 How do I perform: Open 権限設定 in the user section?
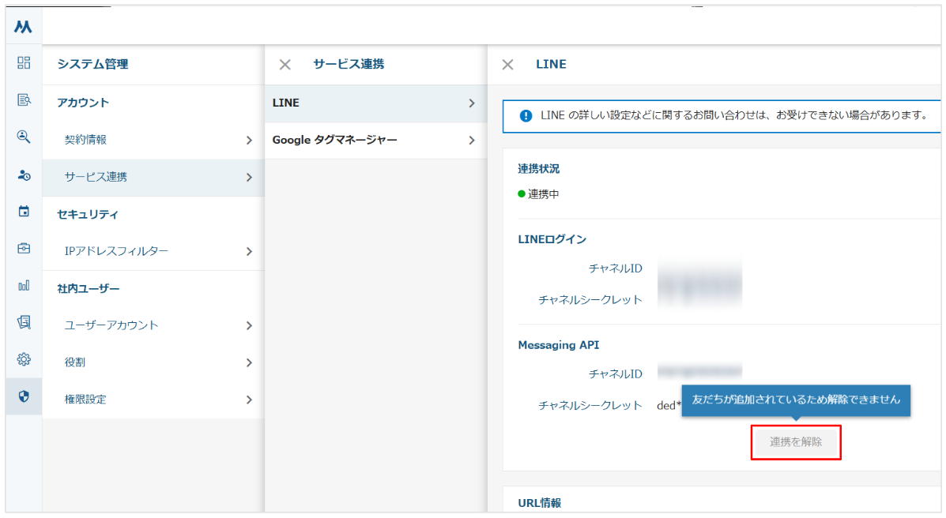coord(153,400)
